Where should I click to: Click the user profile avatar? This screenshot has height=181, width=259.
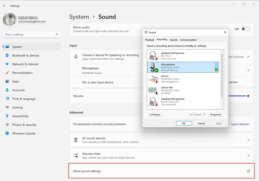click(x=10, y=20)
